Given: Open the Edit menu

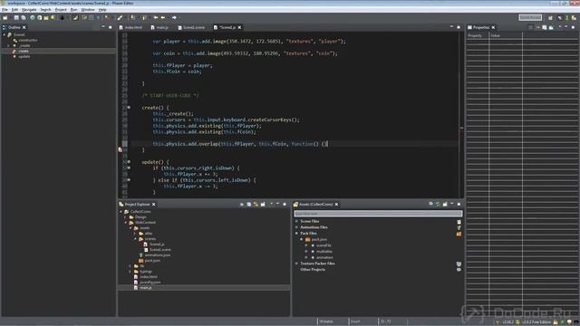Looking at the screenshot, I should [14, 10].
